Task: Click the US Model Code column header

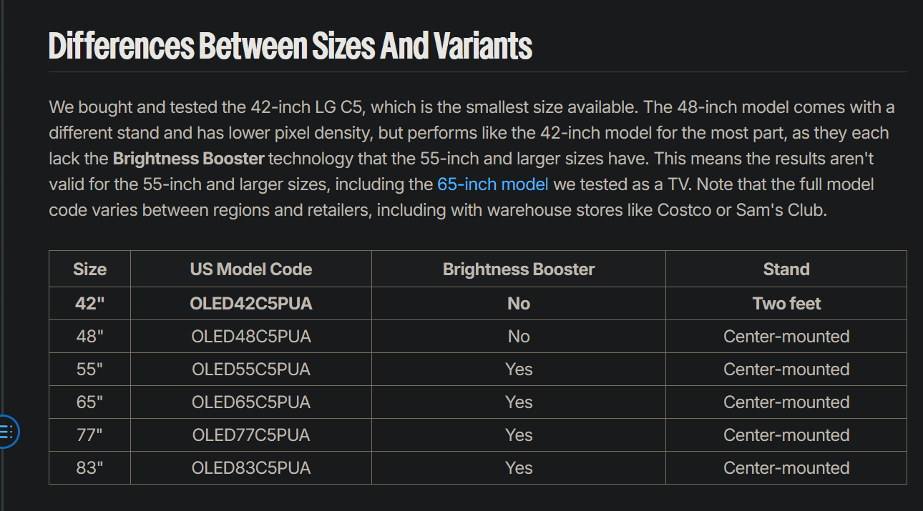Action: point(251,269)
